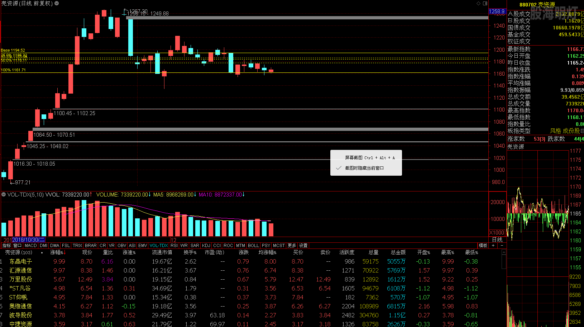Click the plus button next to 模板

pos(493,246)
